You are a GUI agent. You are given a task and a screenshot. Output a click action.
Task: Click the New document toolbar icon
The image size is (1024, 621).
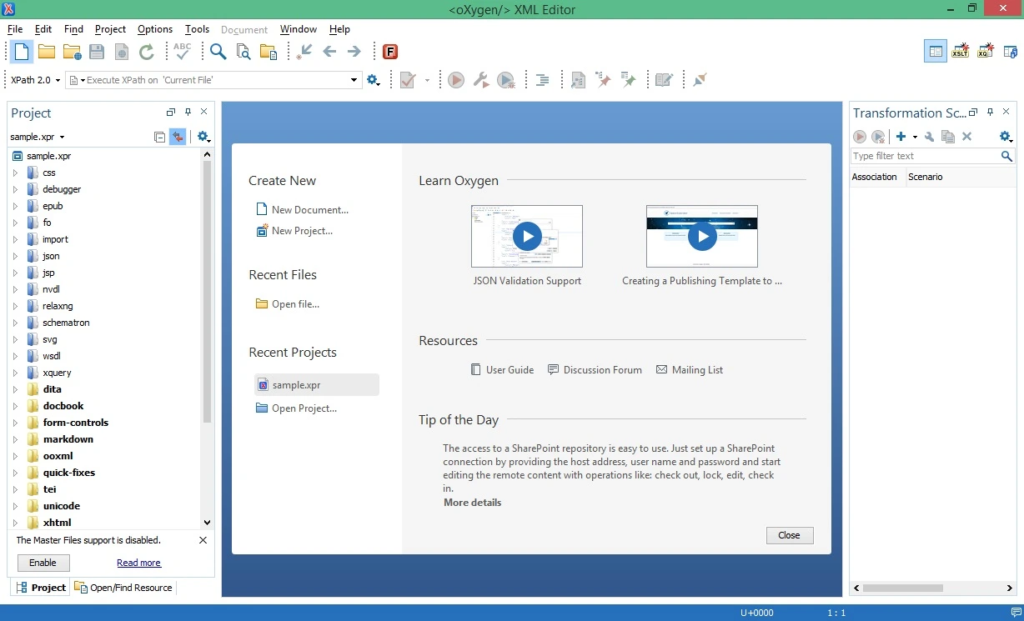22,52
